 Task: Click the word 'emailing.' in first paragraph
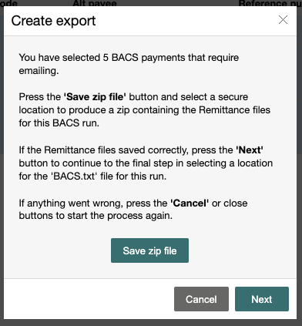click(x=39, y=71)
